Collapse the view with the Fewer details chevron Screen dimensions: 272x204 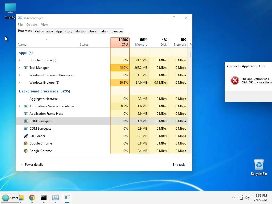click(x=20, y=164)
